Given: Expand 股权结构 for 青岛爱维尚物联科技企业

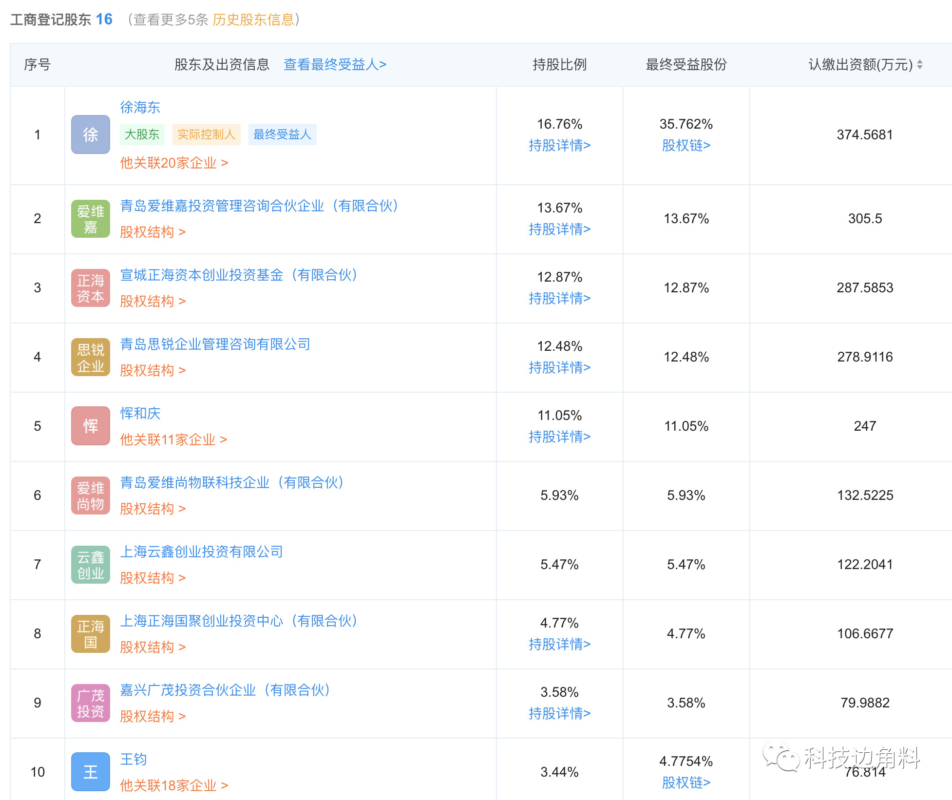Looking at the screenshot, I should tap(153, 509).
